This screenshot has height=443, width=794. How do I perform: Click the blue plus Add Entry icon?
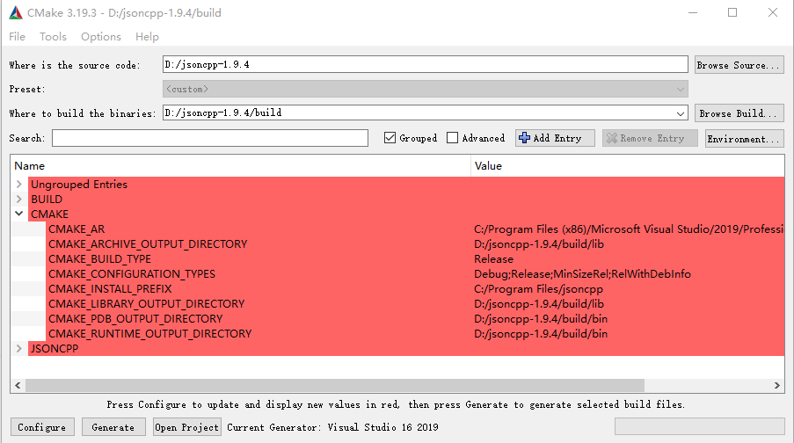click(525, 138)
